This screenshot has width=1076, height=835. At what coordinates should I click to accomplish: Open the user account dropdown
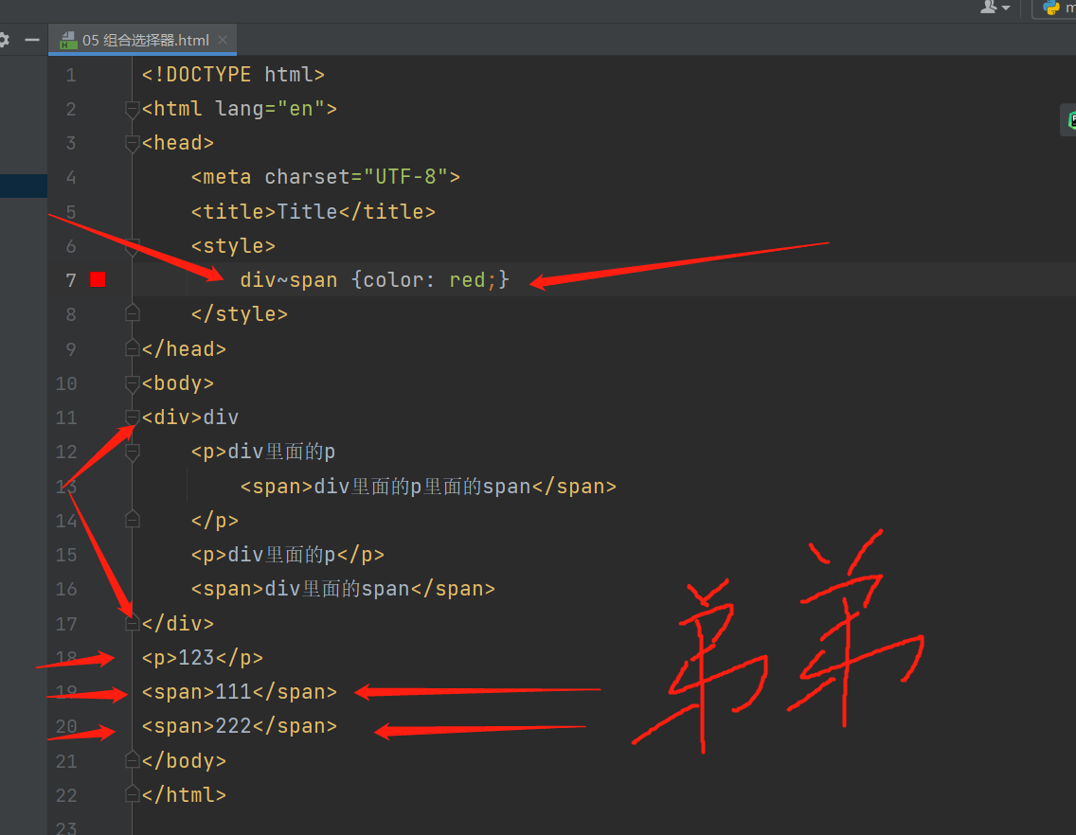pos(995,8)
